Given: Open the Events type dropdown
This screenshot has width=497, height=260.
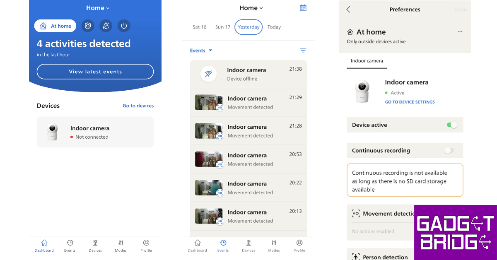Looking at the screenshot, I should pos(201,51).
